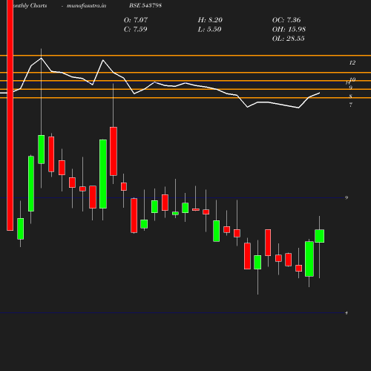
Task: Click the OH: 15.98 reading
Action: pos(289,30)
